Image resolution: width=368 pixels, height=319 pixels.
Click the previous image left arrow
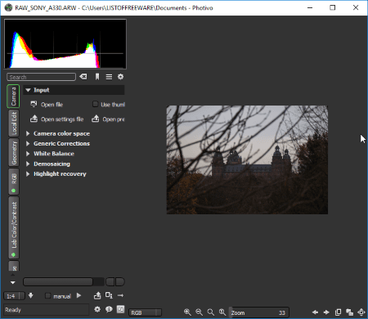pos(315,312)
